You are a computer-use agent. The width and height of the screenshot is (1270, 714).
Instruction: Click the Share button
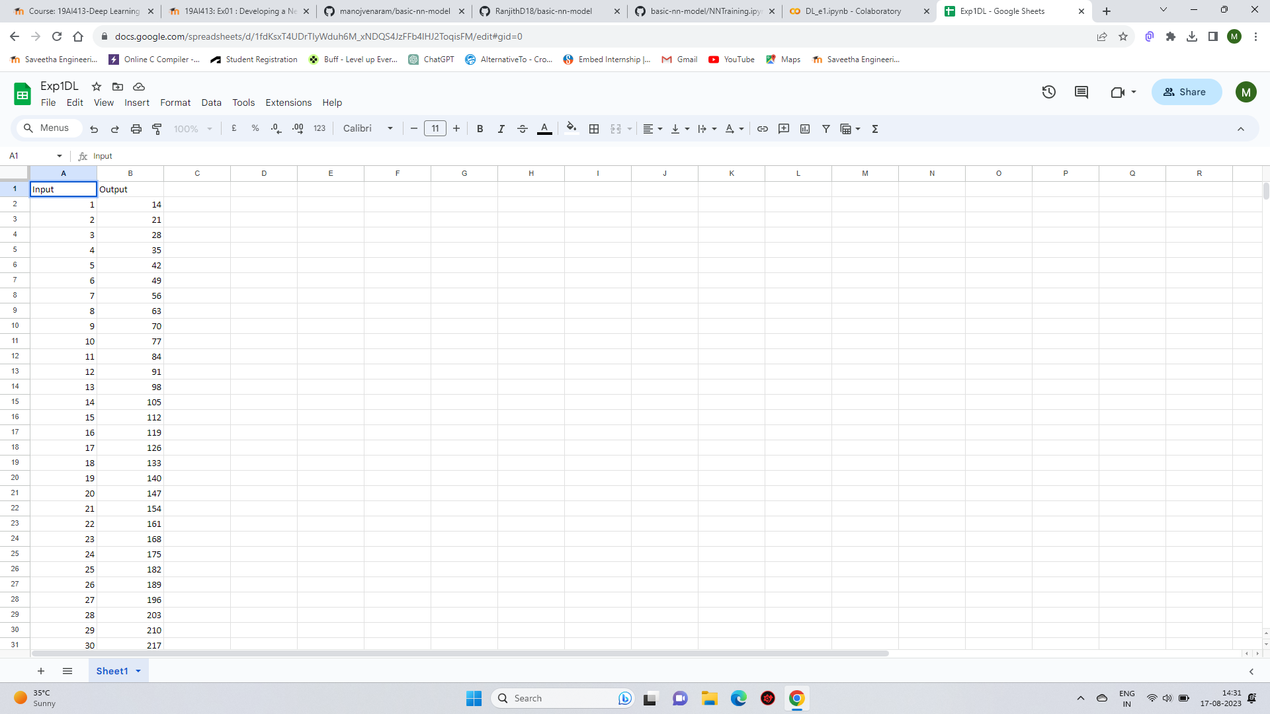[1186, 92]
